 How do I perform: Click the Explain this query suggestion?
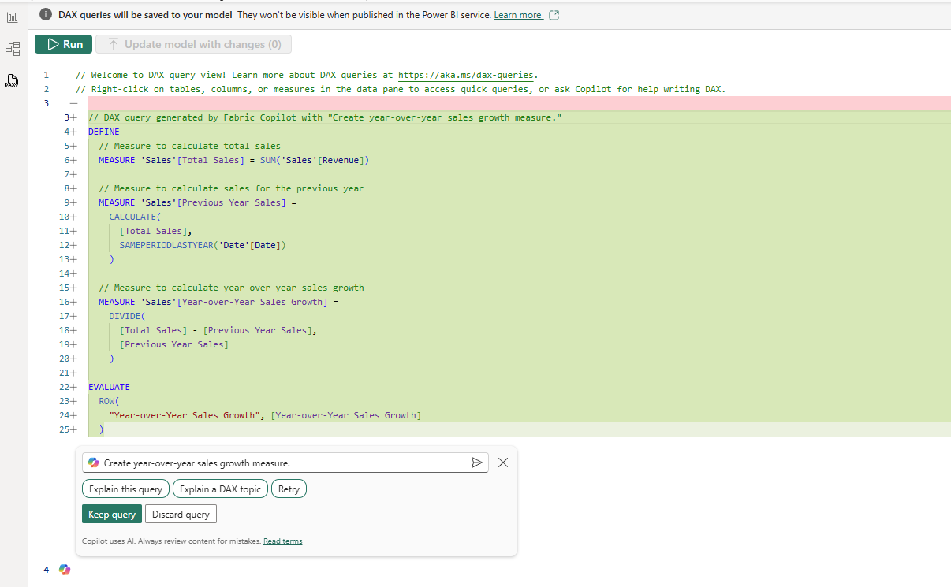click(x=125, y=489)
